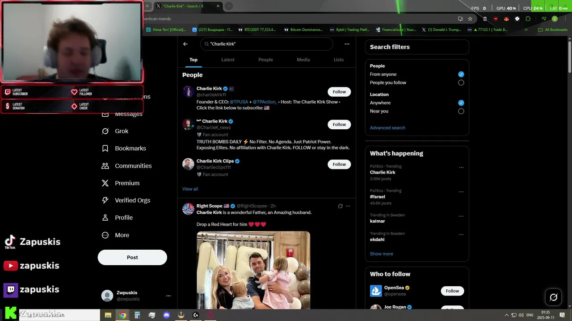Open Messages in the sidebar

click(122, 114)
